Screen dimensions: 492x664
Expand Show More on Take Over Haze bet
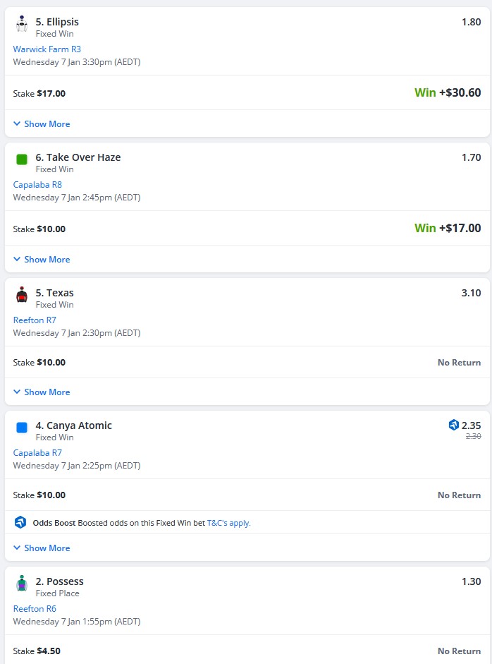(x=42, y=260)
